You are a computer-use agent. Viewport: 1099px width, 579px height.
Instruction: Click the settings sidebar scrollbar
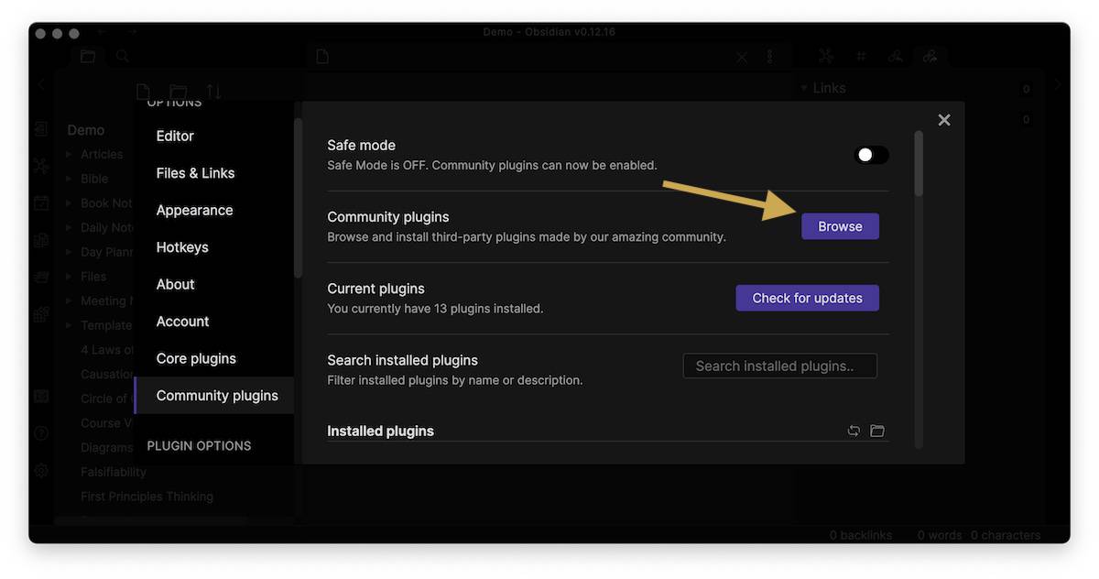[x=298, y=197]
